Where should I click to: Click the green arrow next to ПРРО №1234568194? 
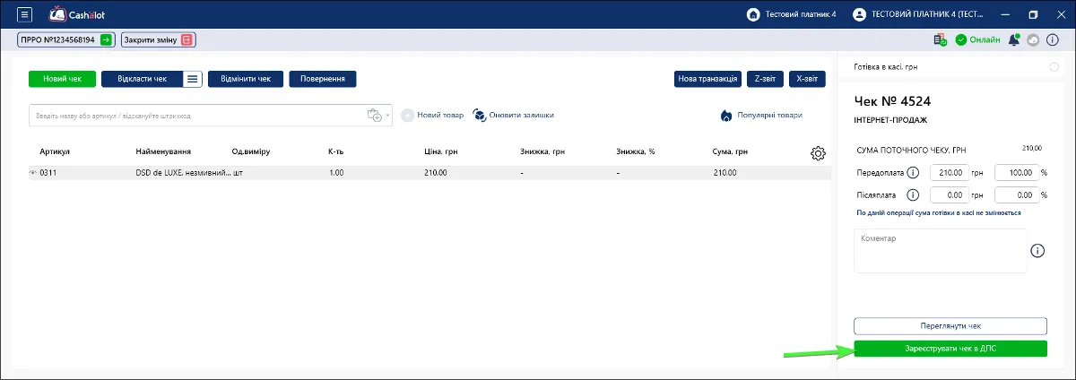[106, 39]
